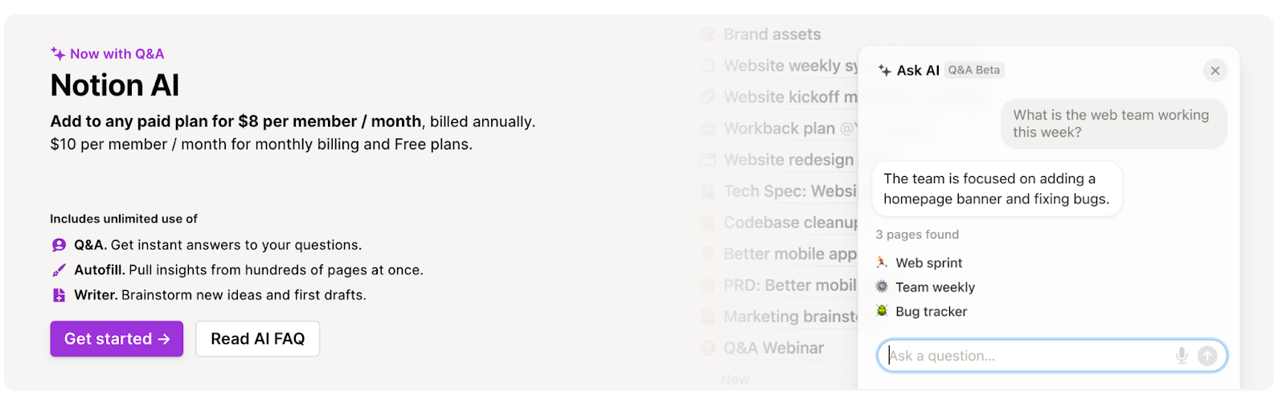
Task: Click the Get started button
Action: coord(117,339)
